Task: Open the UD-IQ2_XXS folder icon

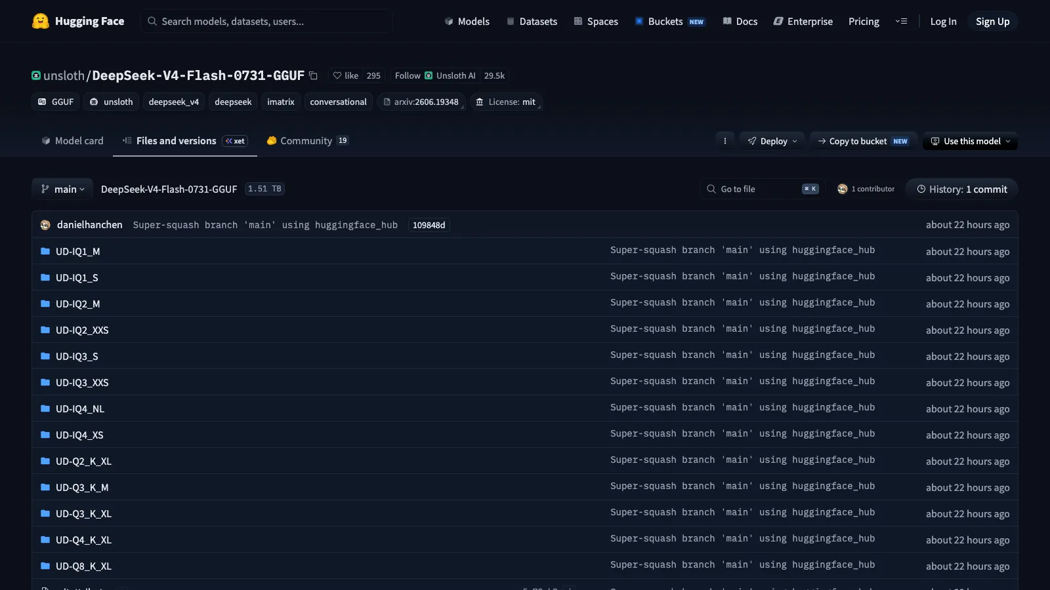Action: (x=45, y=330)
